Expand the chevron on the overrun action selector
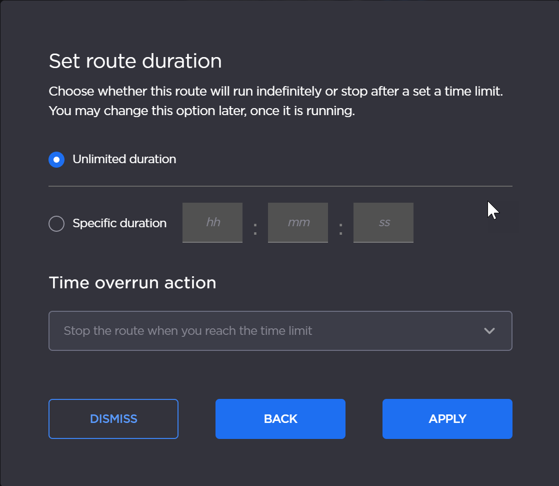Screen dimensions: 559x486 click(x=489, y=330)
